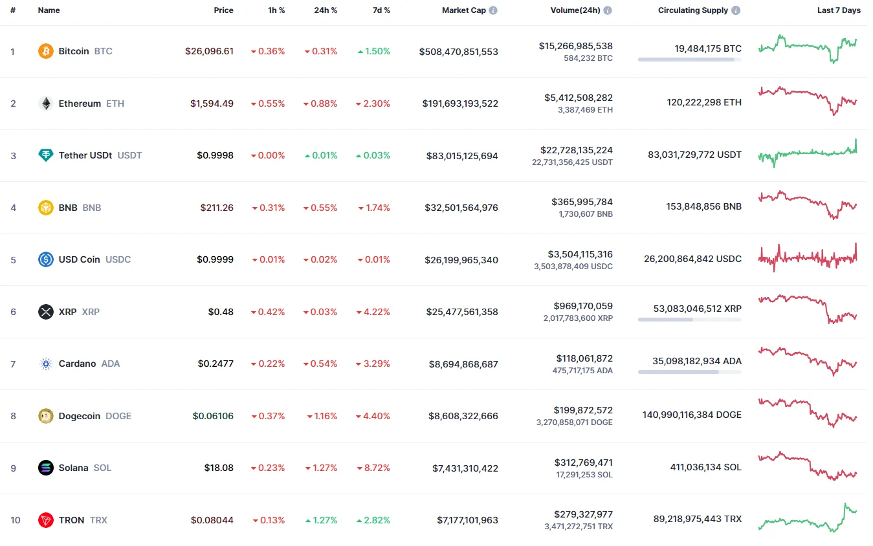Click the Ethereum diamond logo icon

click(x=46, y=104)
